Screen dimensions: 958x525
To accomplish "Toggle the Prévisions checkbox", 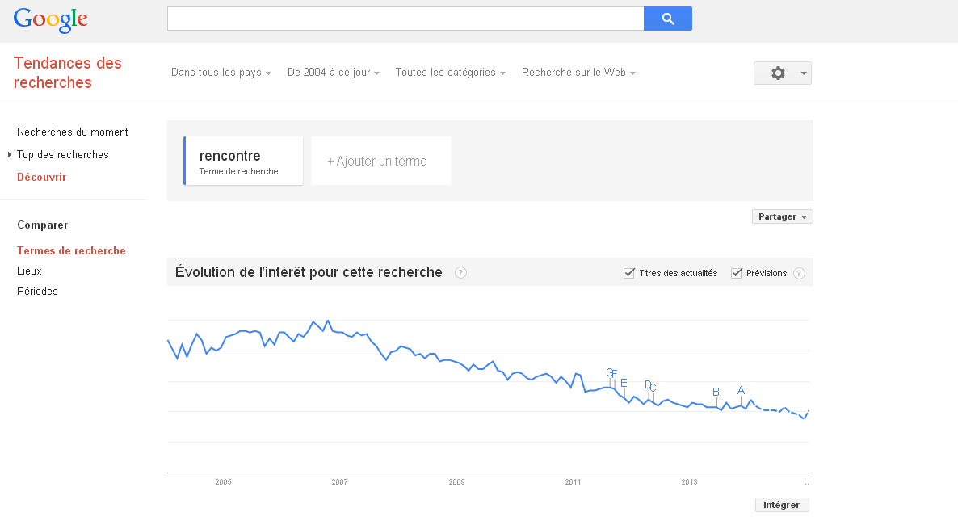I will (x=736, y=273).
